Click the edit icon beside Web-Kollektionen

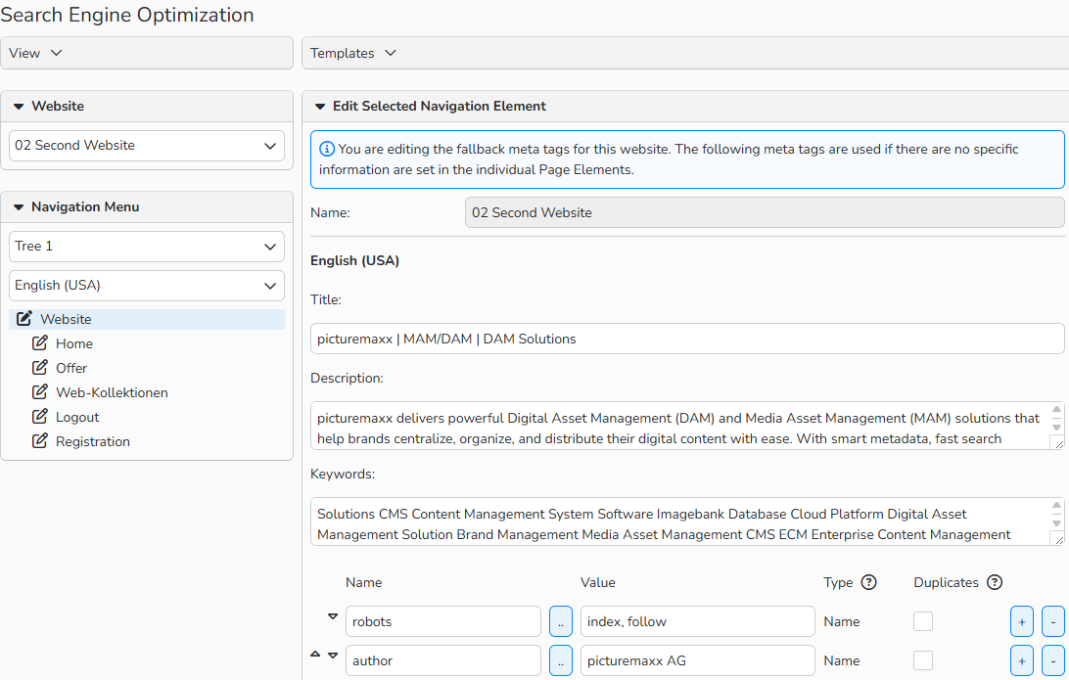coord(40,391)
